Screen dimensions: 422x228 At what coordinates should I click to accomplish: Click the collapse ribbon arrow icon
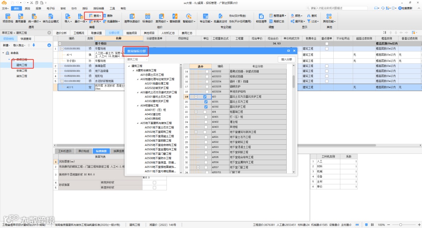[419, 8]
